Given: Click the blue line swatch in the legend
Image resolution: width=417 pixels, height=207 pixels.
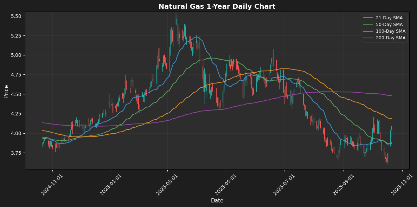Looking at the screenshot, I should [x=369, y=18].
